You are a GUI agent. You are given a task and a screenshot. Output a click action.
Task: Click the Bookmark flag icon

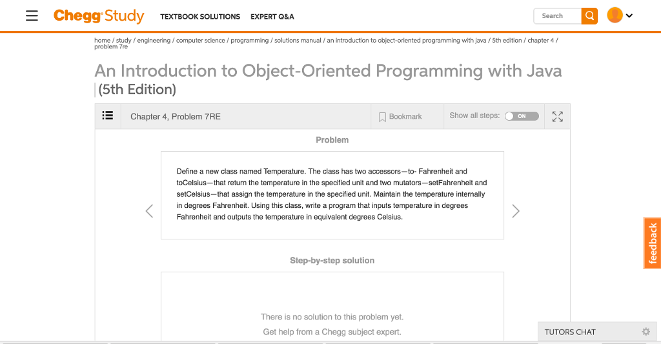[x=382, y=117]
